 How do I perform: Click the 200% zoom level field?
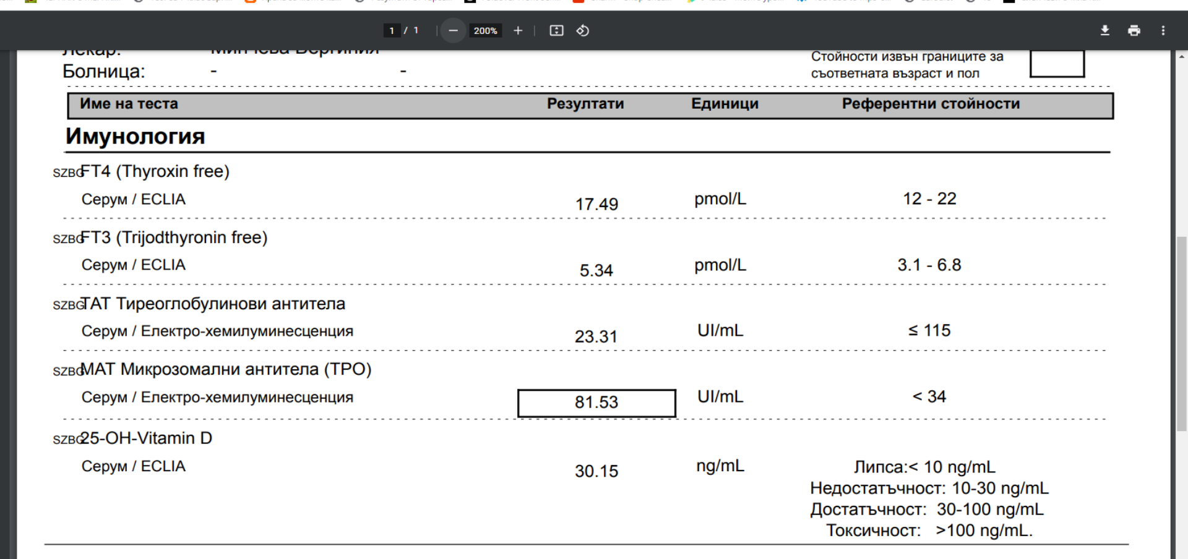click(485, 31)
